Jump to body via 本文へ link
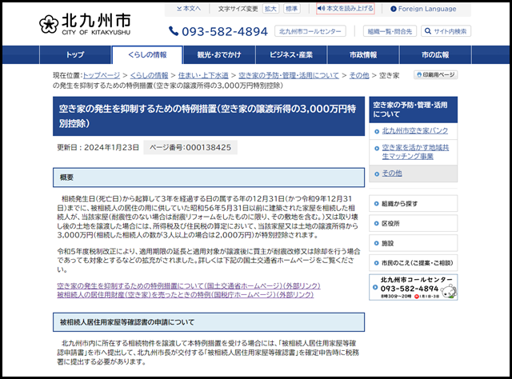 [x=189, y=9]
